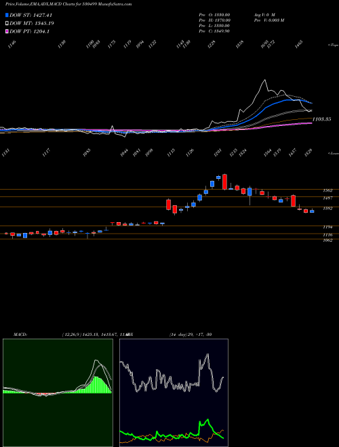Click the 1194 price level label
Viewport: 339px width, 447px height.
(327, 227)
